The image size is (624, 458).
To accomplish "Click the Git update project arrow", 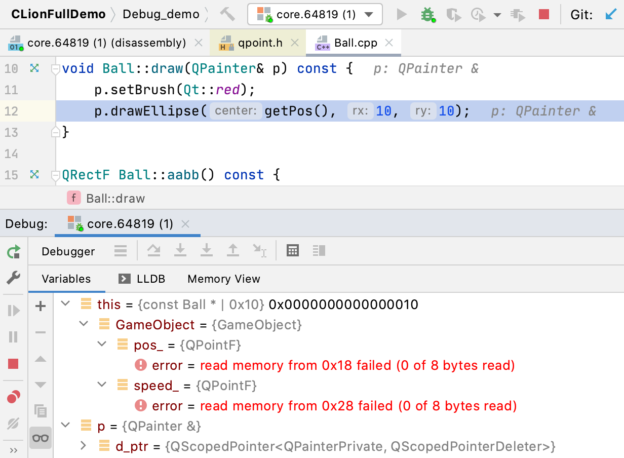I will pos(611,14).
